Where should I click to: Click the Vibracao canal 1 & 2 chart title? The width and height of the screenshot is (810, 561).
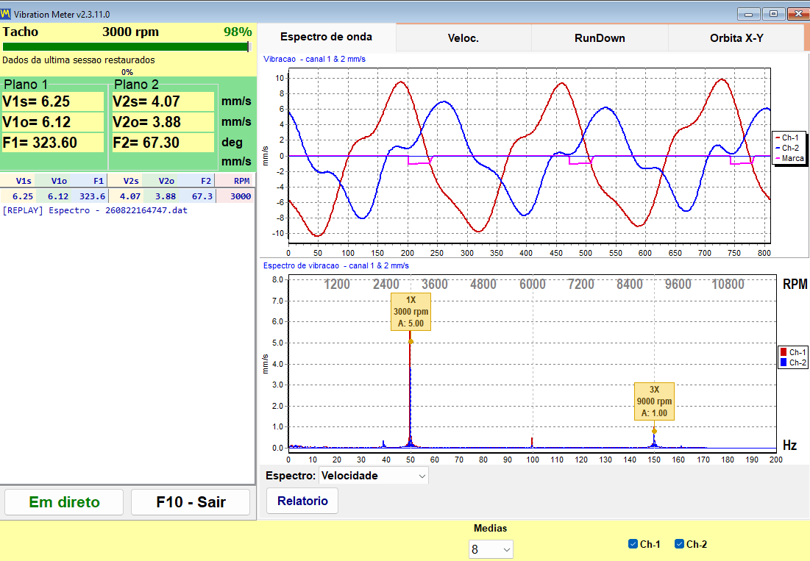point(314,59)
